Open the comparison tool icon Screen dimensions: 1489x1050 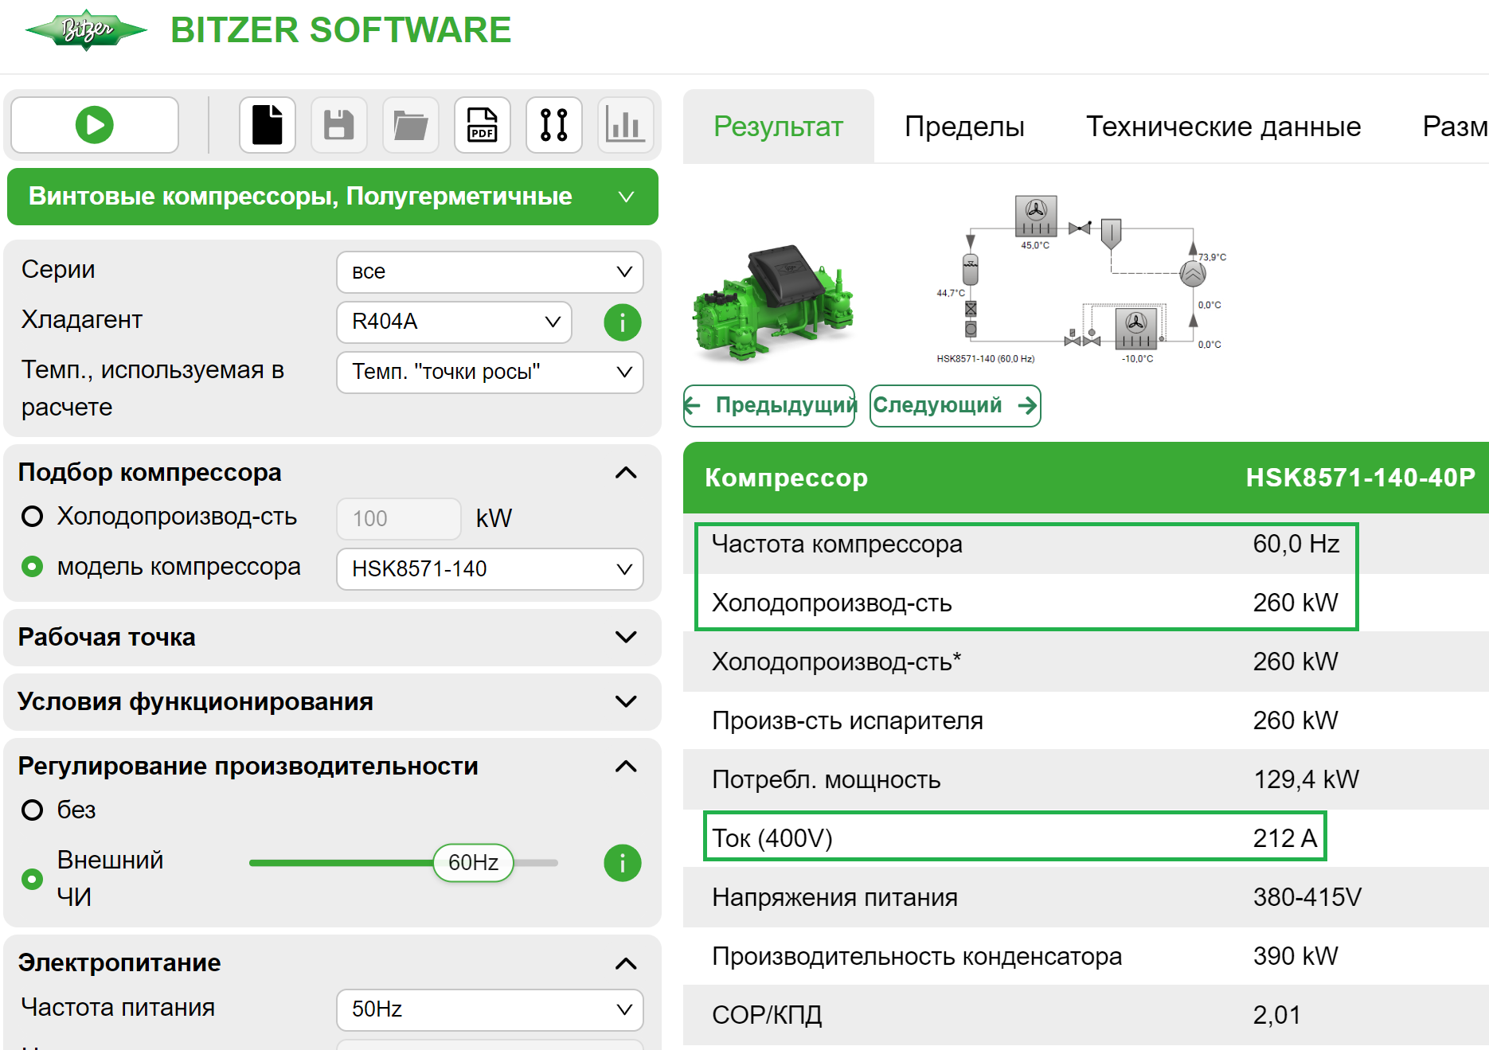[553, 125]
